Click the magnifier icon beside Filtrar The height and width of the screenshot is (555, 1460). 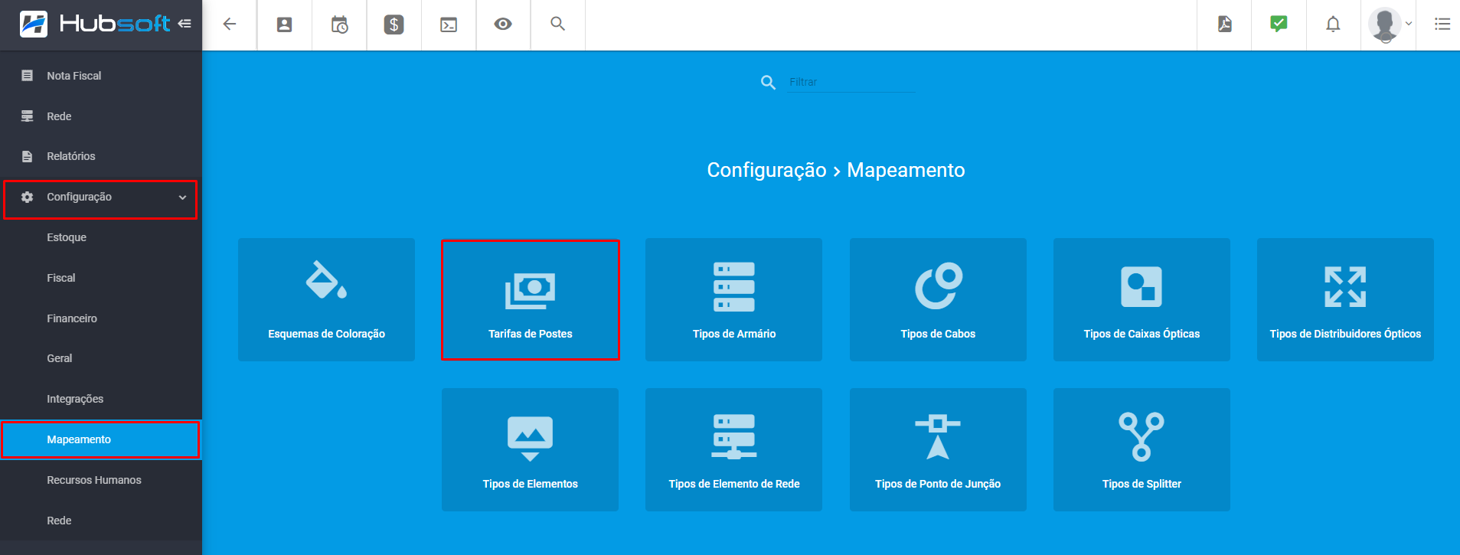768,83
